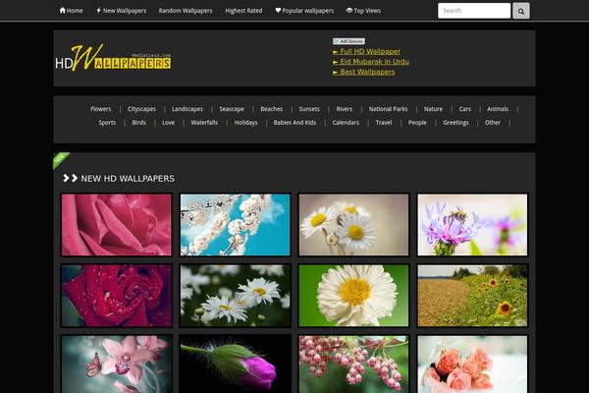Open Highest Rated page
589x393 pixels.
(243, 11)
